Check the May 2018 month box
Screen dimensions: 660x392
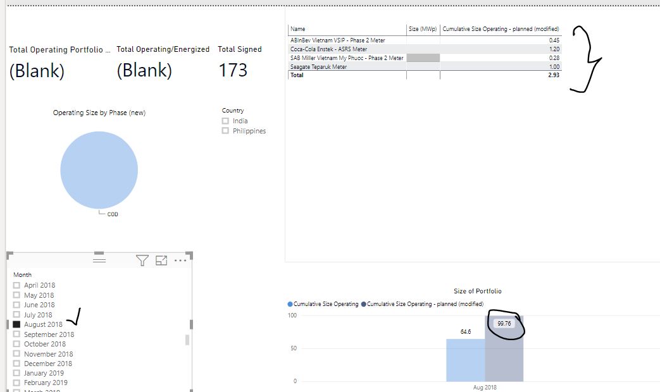[16, 295]
